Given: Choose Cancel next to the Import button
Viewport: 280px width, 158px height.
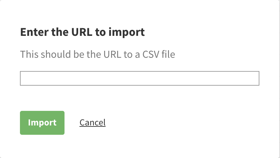Looking at the screenshot, I should [x=92, y=123].
